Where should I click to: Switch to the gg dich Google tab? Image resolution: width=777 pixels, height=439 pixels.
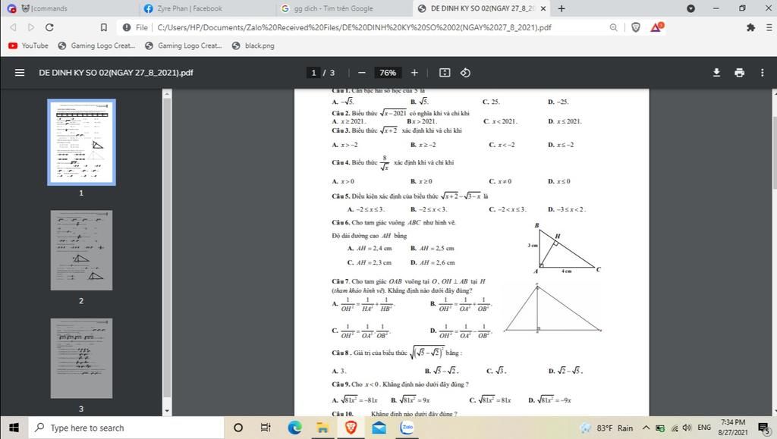coord(345,8)
